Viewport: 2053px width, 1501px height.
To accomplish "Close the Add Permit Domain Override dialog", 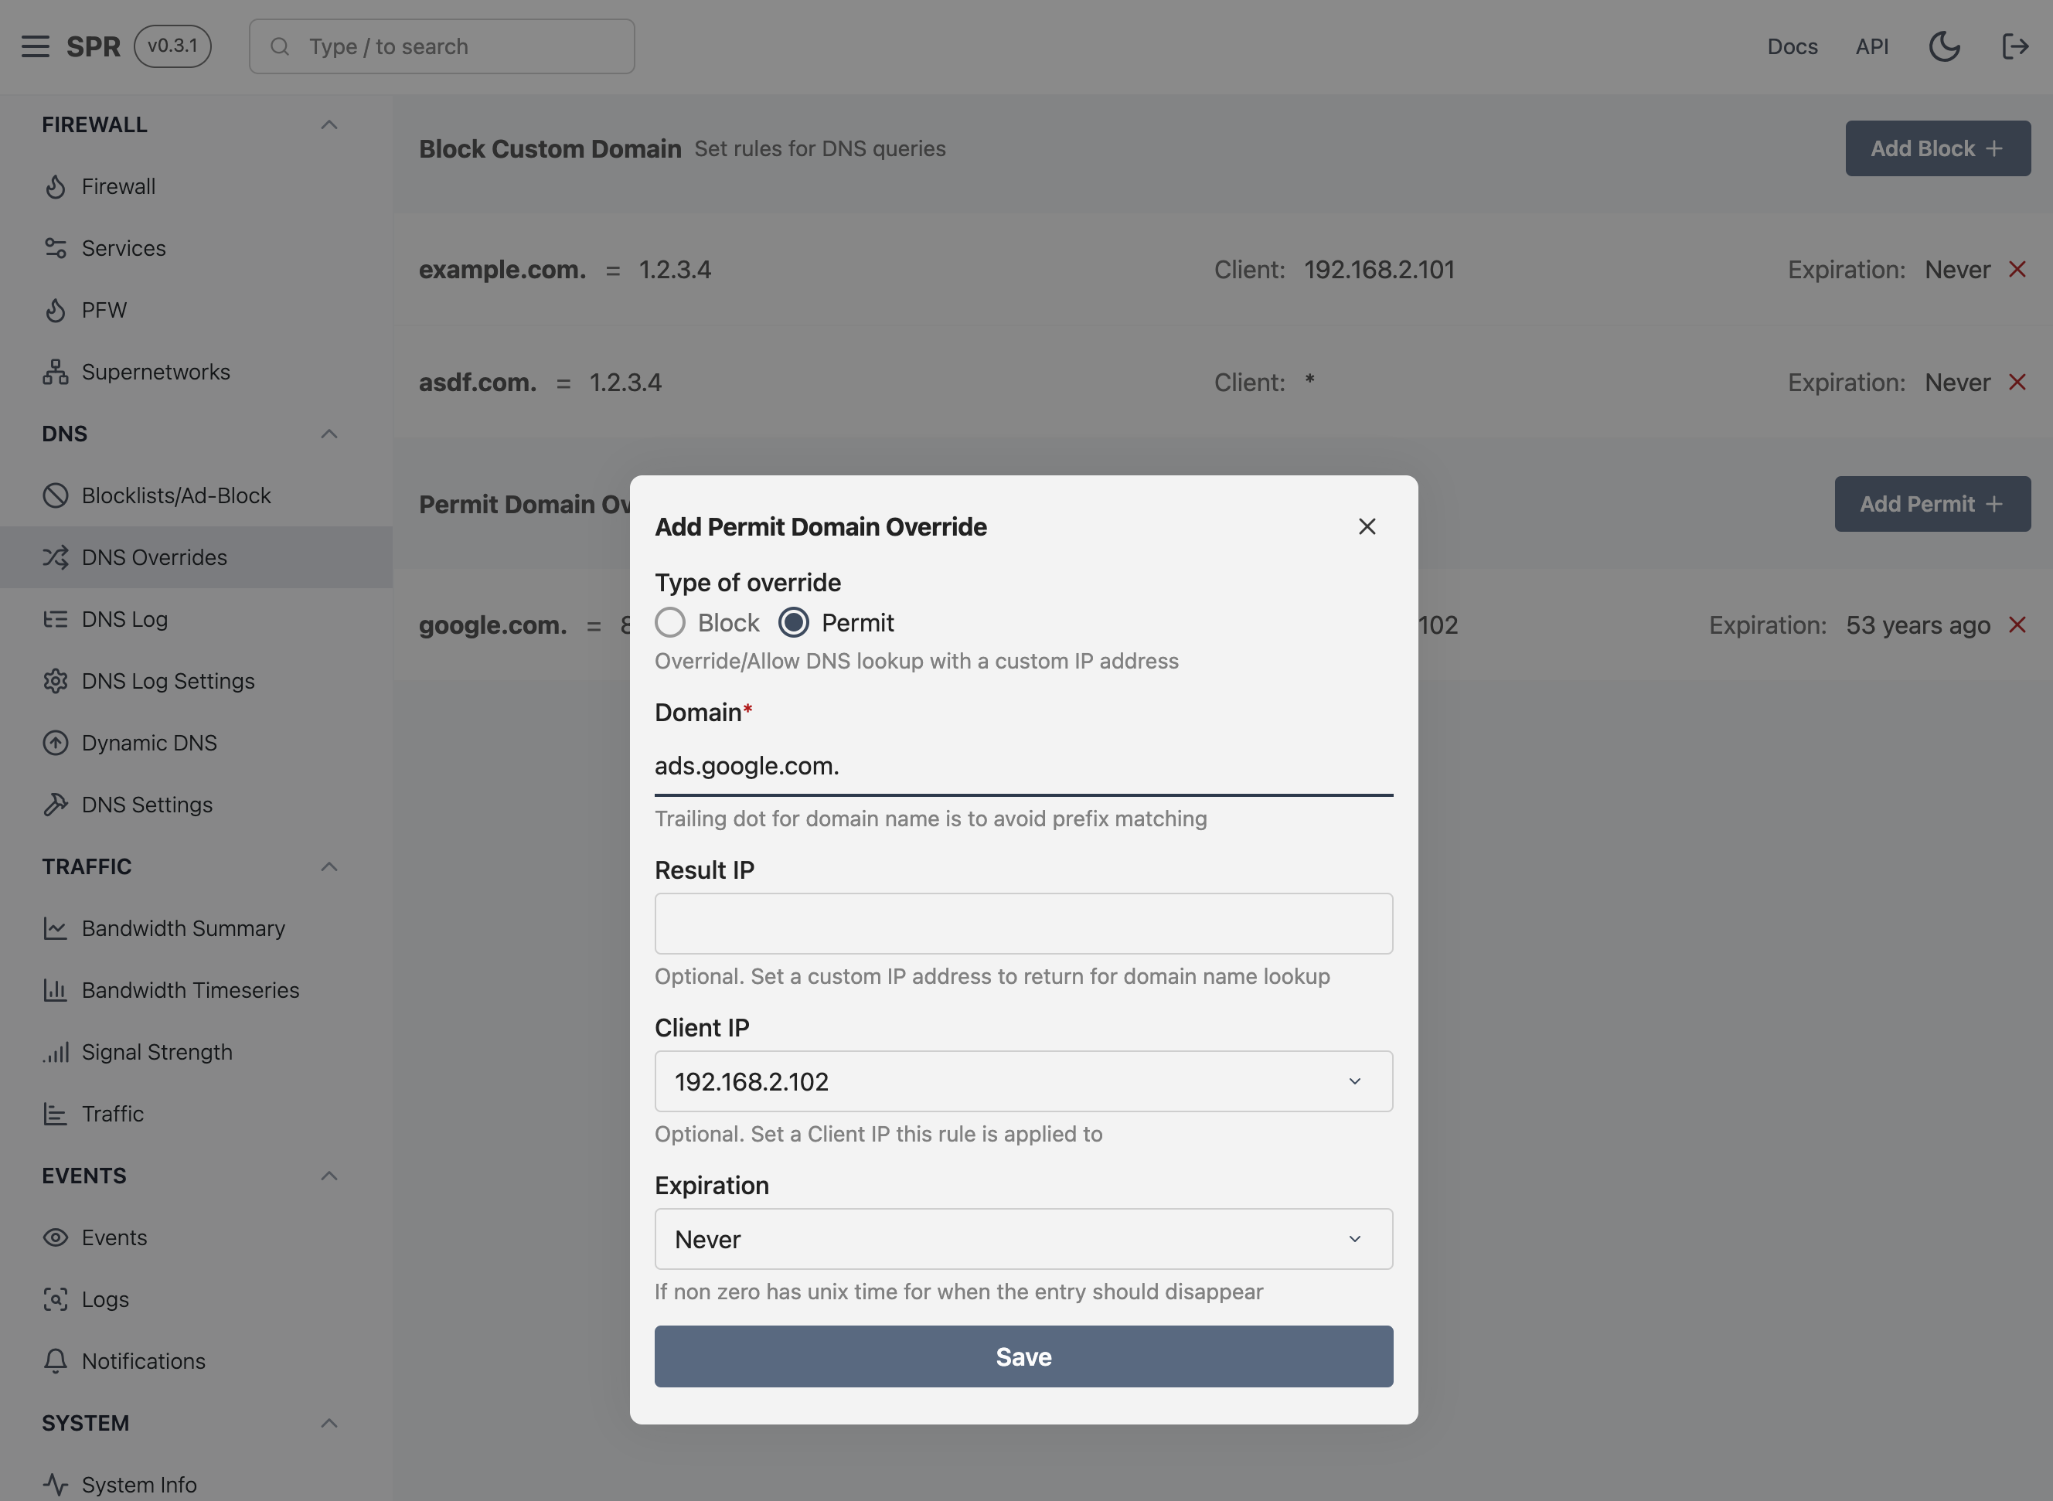I will [x=1367, y=526].
